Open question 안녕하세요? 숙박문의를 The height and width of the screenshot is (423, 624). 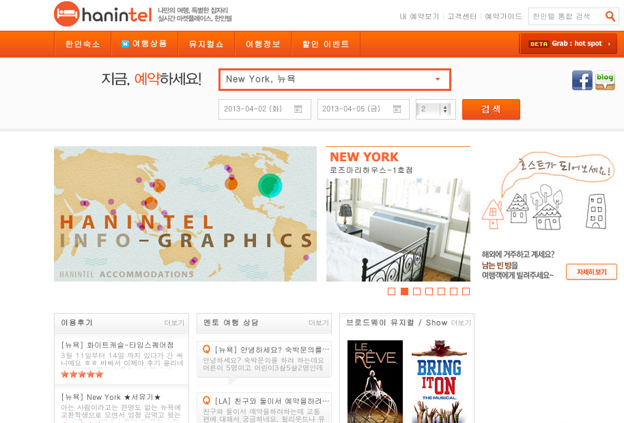272,350
